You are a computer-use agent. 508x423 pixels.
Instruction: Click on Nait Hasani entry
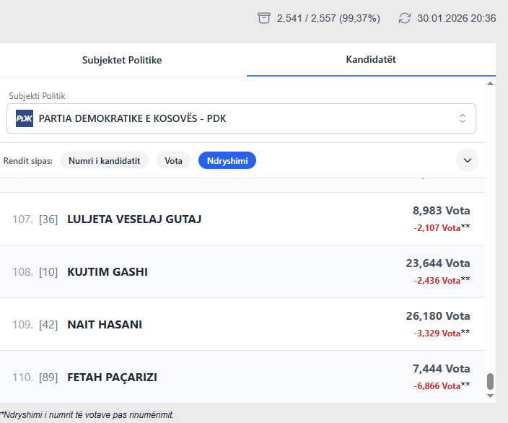tap(105, 325)
